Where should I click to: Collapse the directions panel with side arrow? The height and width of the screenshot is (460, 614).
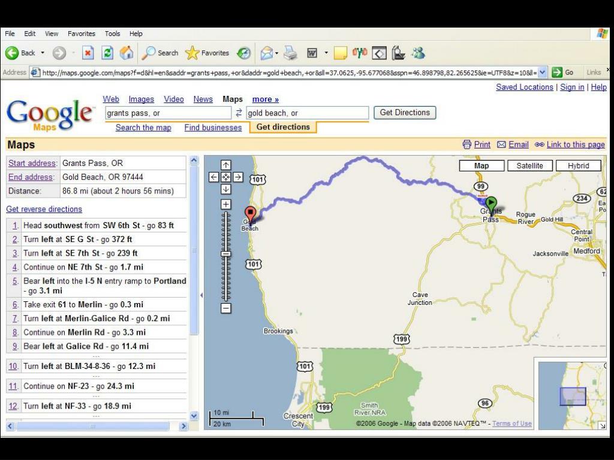[x=201, y=295]
